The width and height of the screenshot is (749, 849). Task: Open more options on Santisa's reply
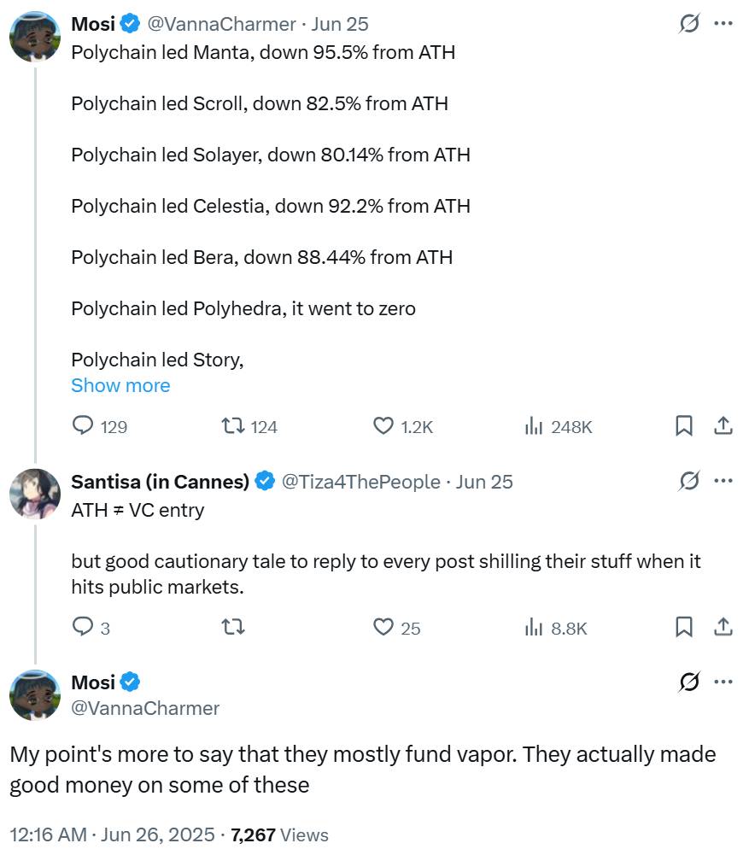723,481
